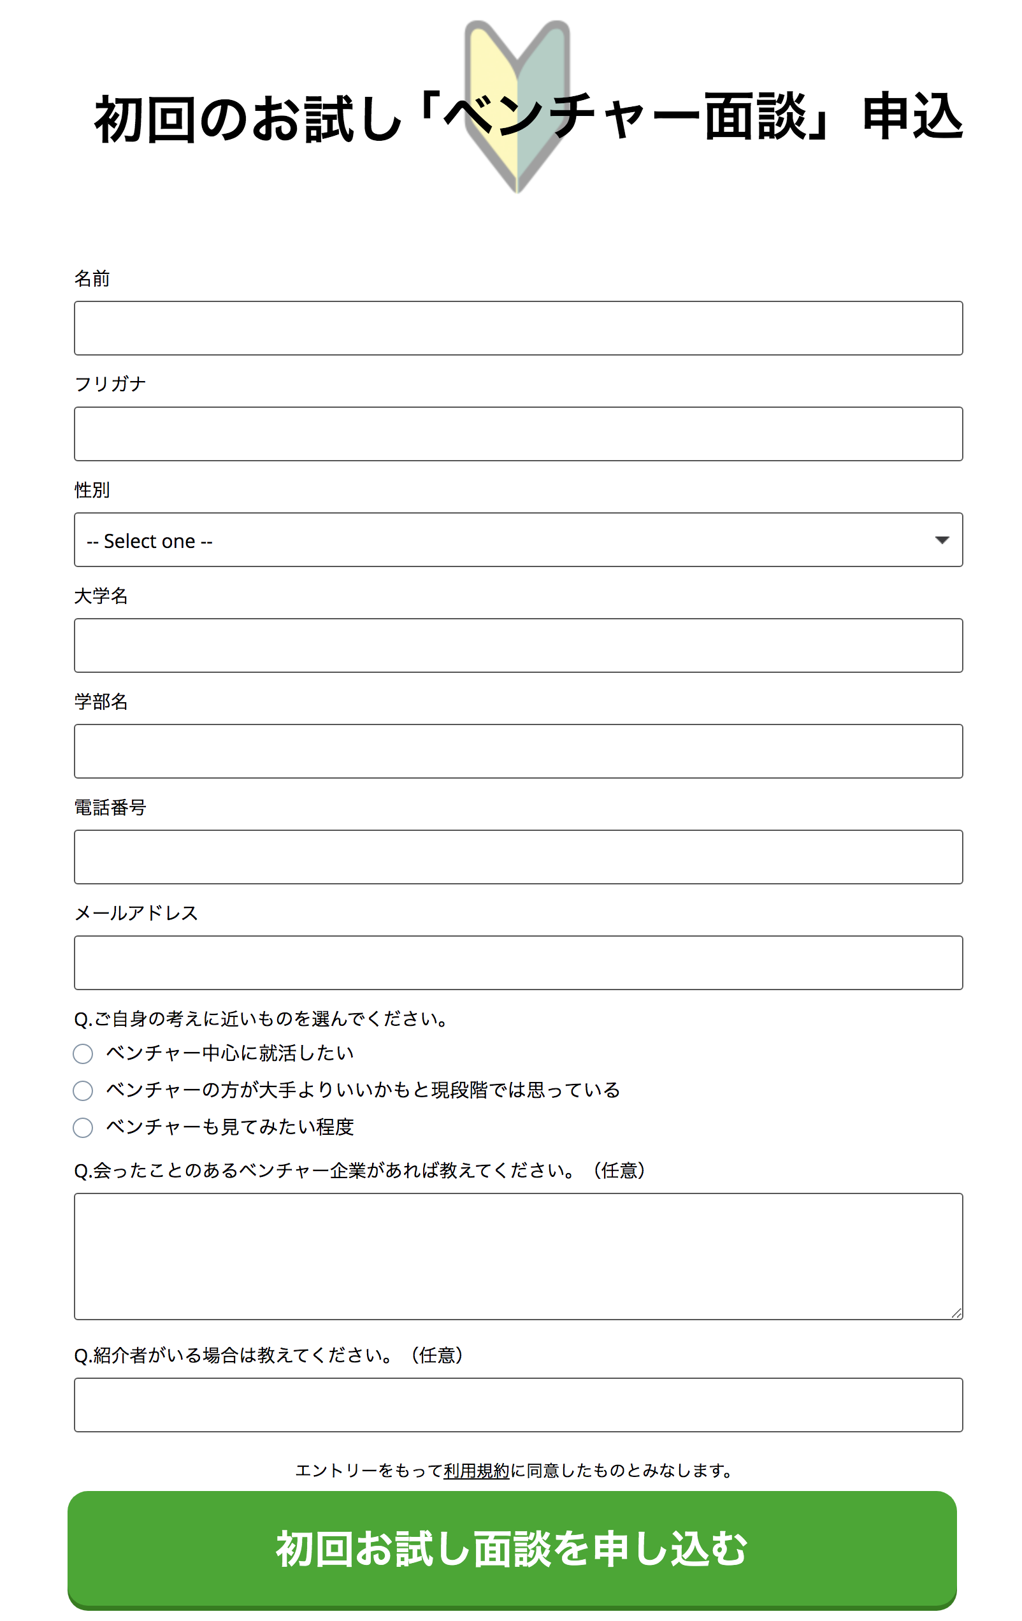Click the Select one gender combo box
Image resolution: width=1022 pixels, height=1621 pixels.
pos(519,540)
